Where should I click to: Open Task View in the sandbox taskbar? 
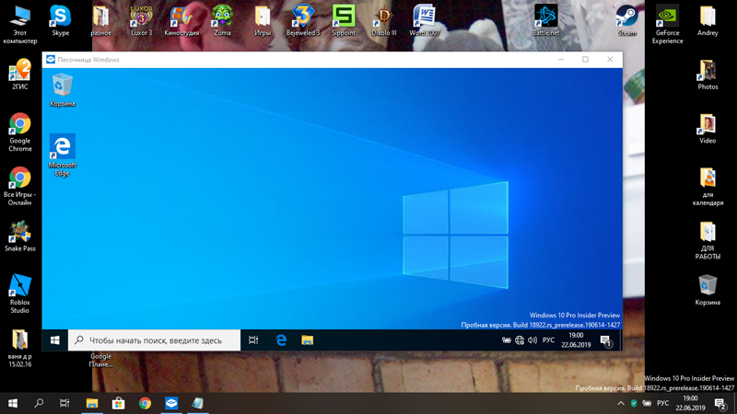[x=253, y=340]
